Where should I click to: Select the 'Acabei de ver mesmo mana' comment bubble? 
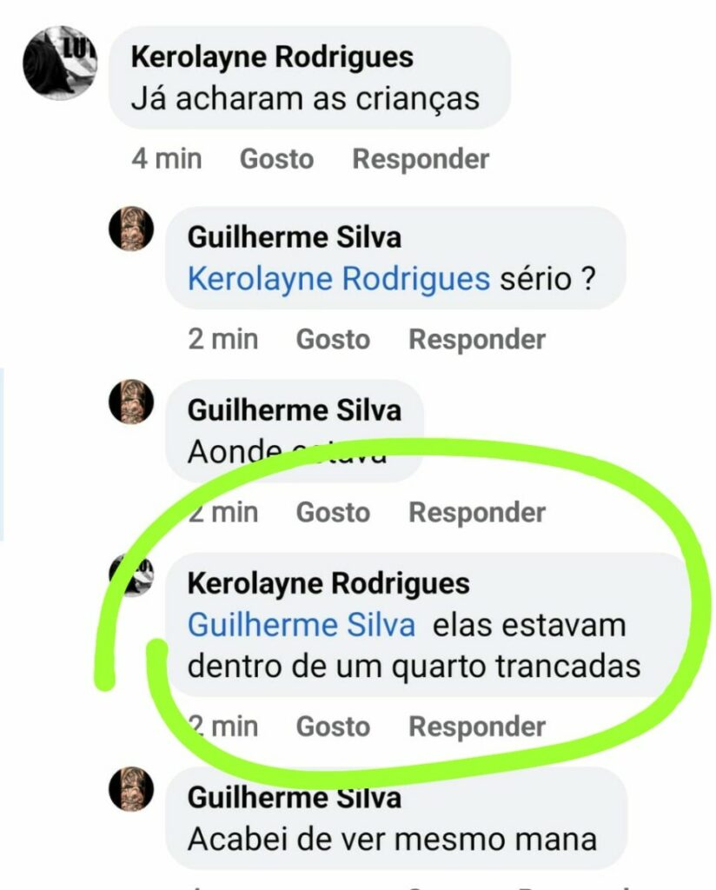[x=396, y=819]
